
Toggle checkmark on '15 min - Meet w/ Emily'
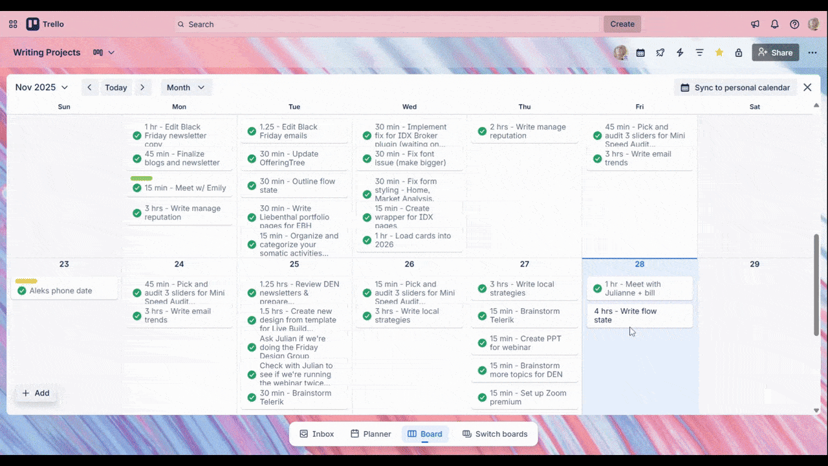(x=136, y=187)
